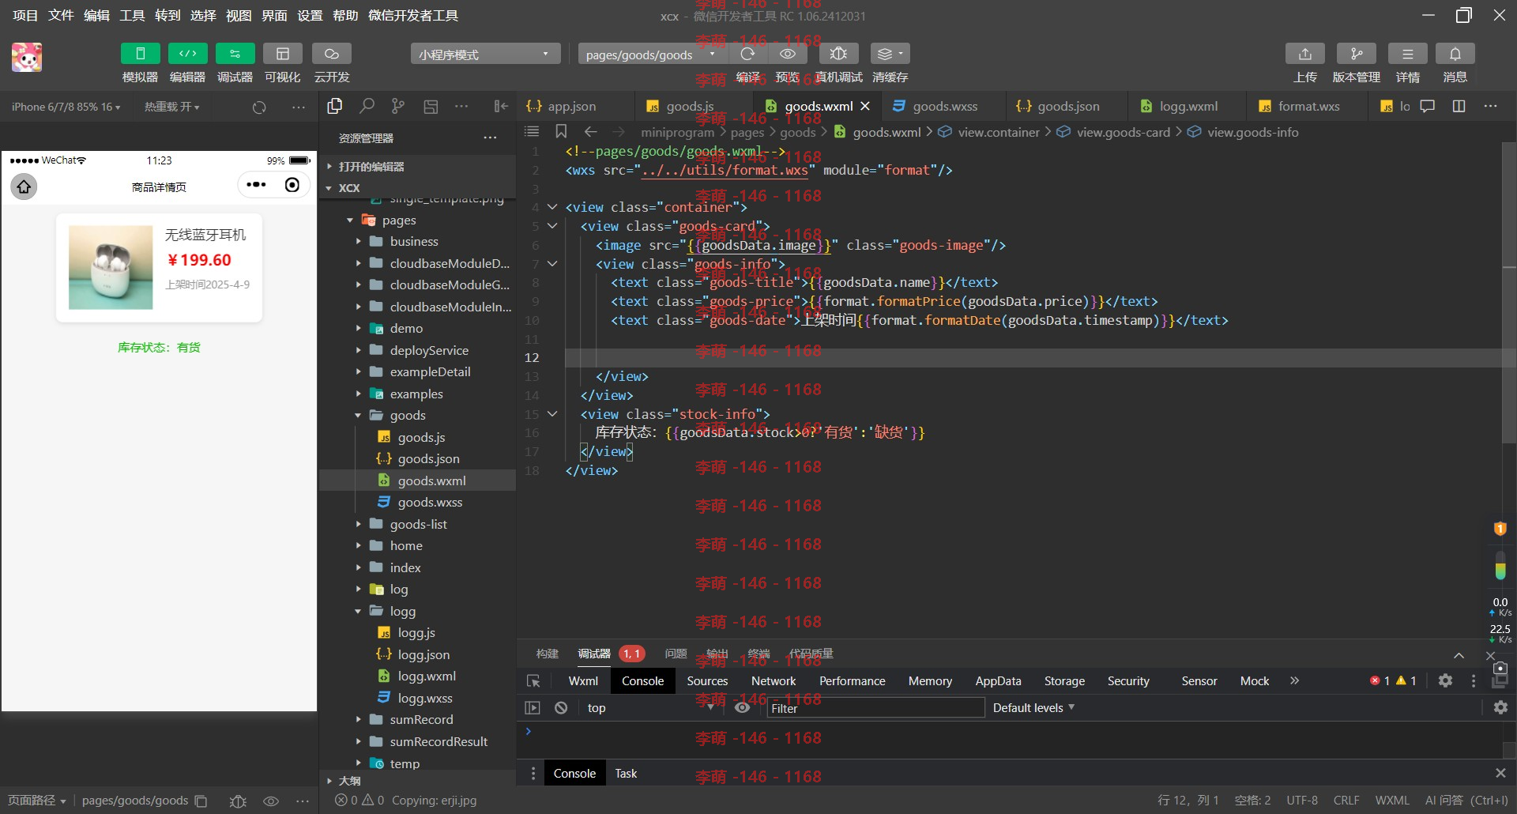Switch to goods.wxss tab
Viewport: 1517px width, 814px height.
point(945,106)
